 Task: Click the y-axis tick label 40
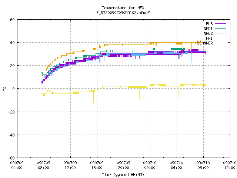click(12, 43)
